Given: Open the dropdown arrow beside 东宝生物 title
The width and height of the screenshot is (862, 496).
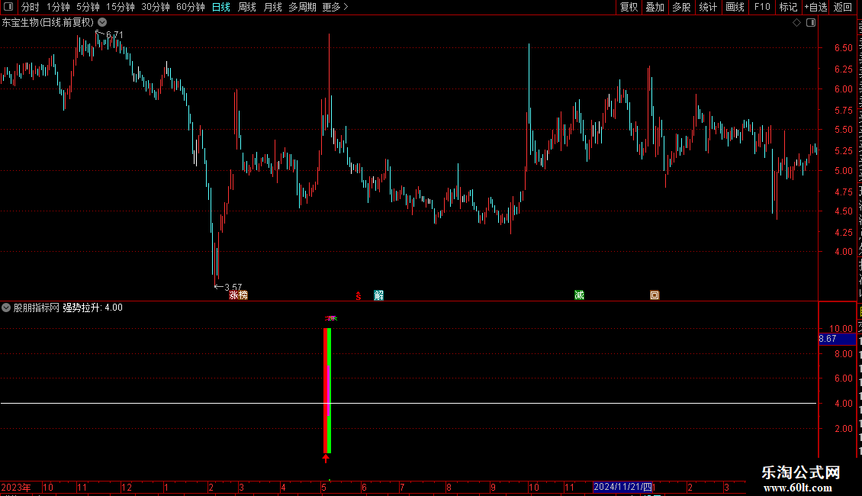Looking at the screenshot, I should pyautogui.click(x=102, y=23).
